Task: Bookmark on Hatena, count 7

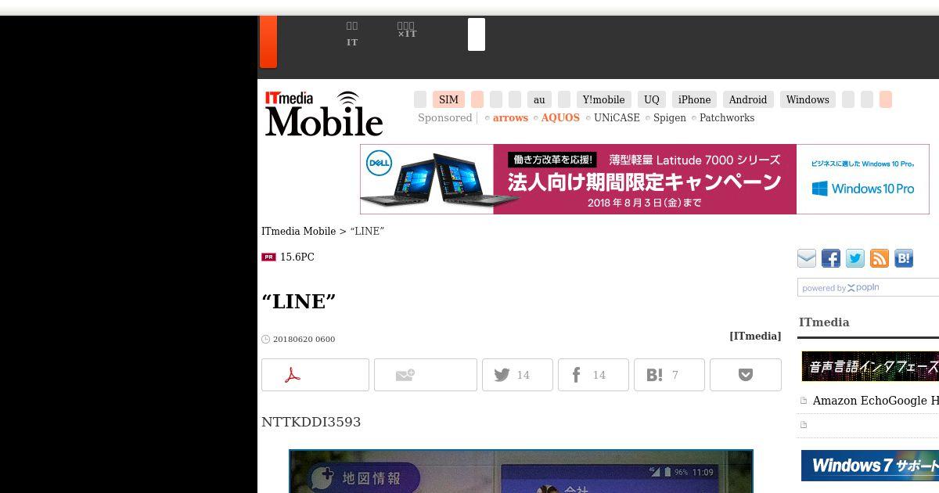Action: click(x=669, y=375)
